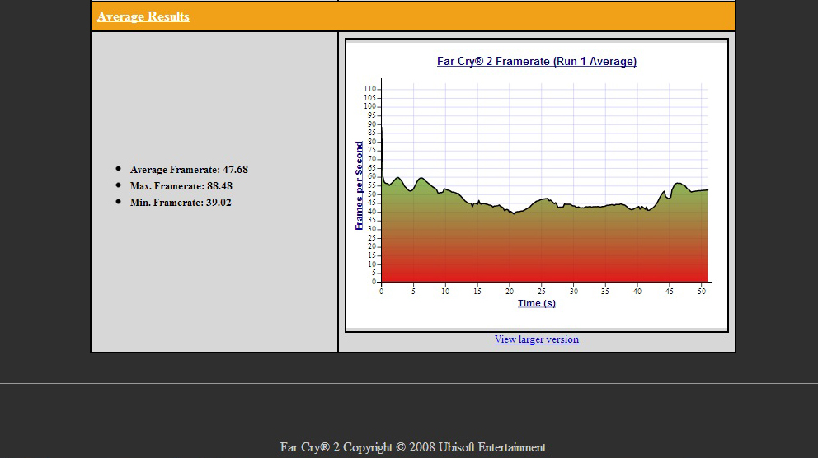Select the Average Framerate: 47.68 text

coord(189,170)
